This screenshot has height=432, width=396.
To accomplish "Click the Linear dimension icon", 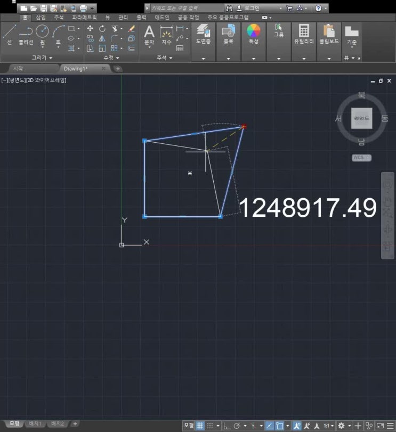I will pyautogui.click(x=180, y=28).
